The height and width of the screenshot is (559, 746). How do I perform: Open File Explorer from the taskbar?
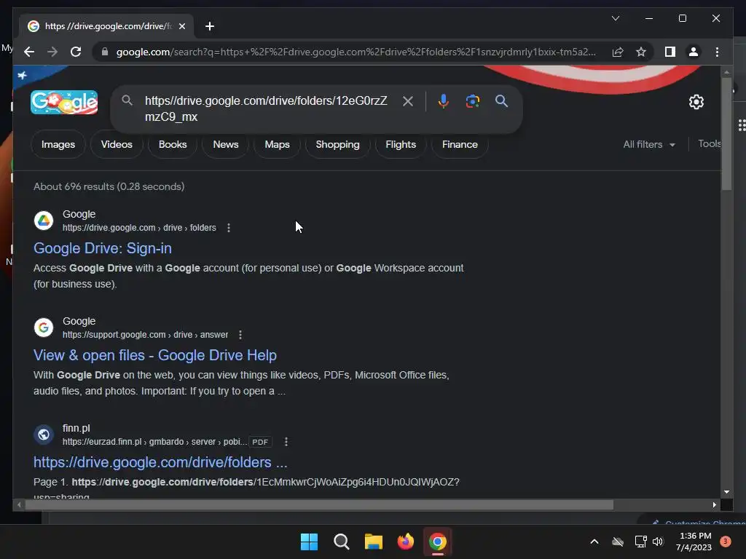click(x=374, y=542)
